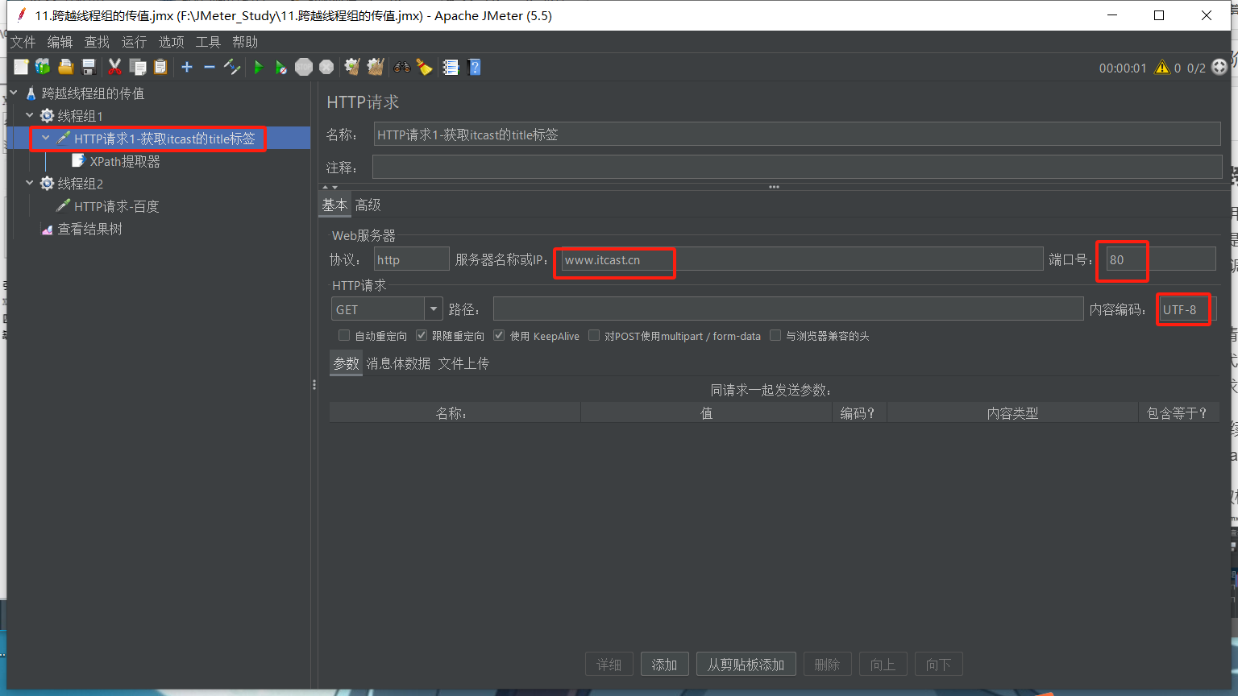The image size is (1238, 696).
Task: Click the New test plan icon
Action: tap(21, 67)
